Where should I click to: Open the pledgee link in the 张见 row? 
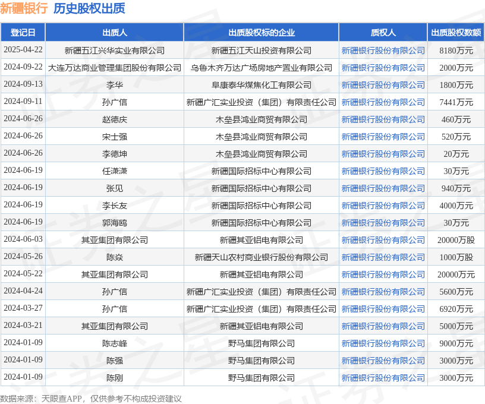pos(383,188)
